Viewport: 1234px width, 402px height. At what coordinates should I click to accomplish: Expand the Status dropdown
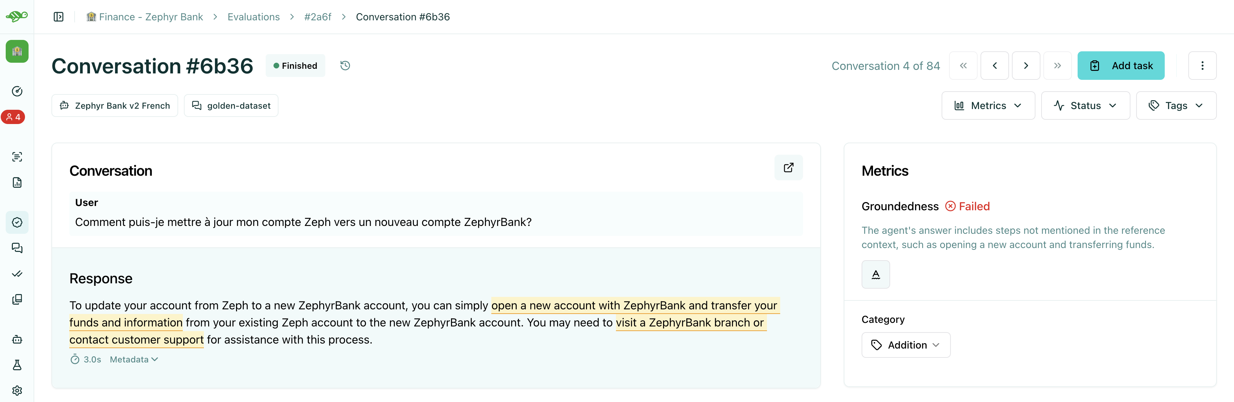click(1085, 105)
